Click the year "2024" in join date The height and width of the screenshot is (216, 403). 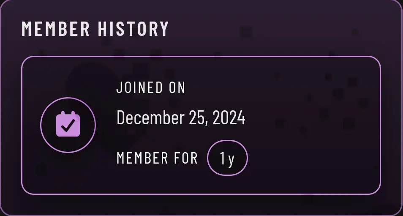229,118
